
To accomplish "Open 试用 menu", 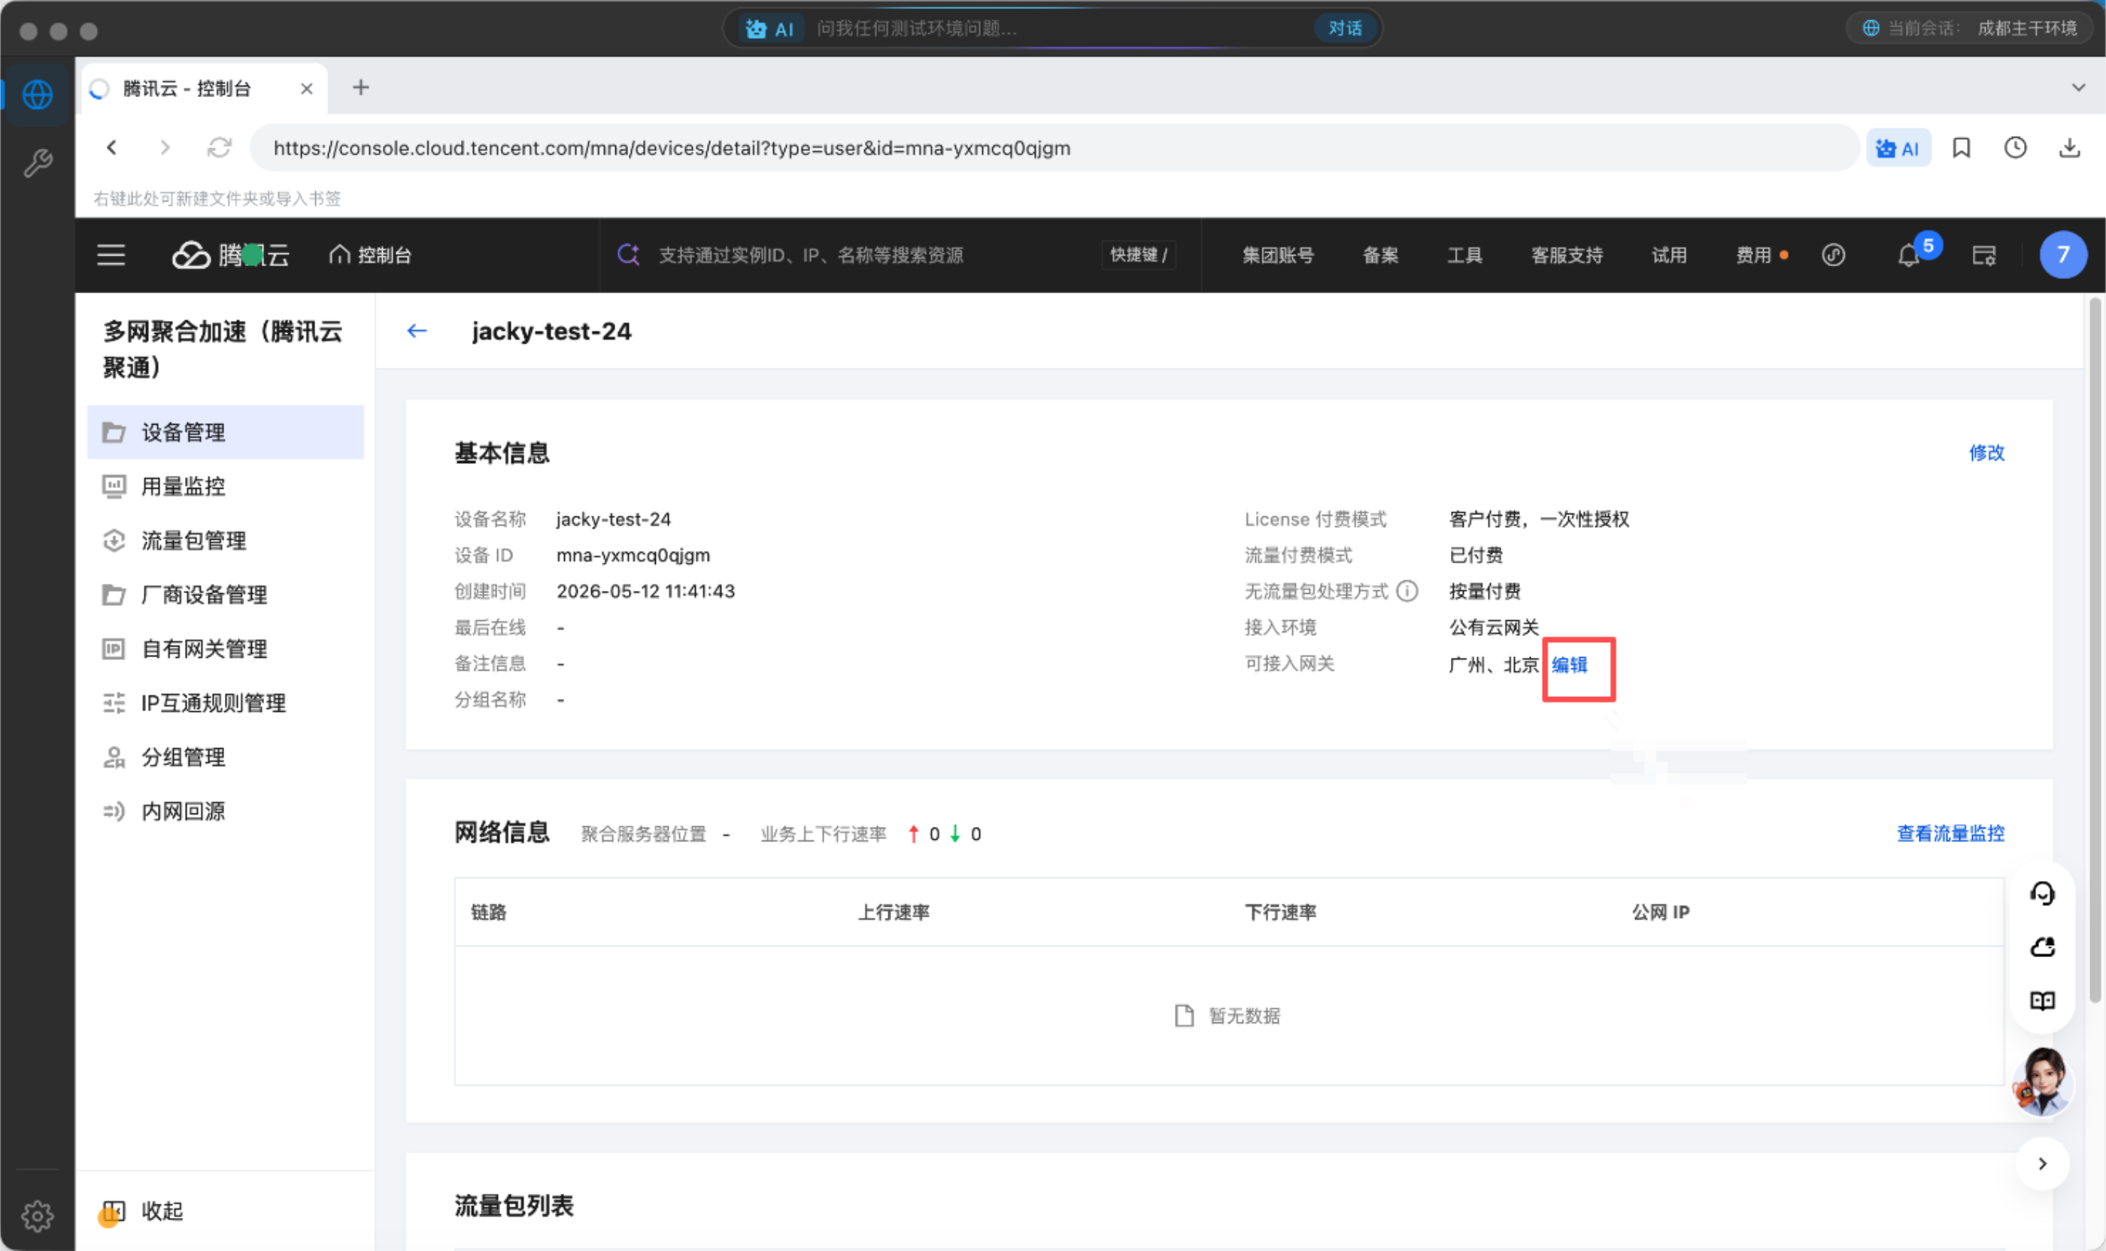I will 1669,255.
